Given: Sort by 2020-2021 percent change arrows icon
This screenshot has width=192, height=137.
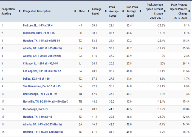Looking at the screenshot, I should coord(165,11).
